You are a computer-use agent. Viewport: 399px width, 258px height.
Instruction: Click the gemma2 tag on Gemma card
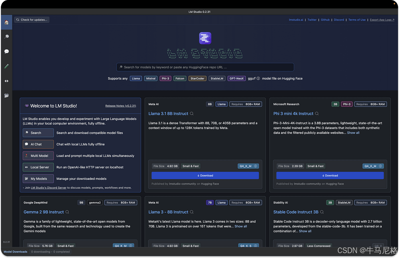pyautogui.click(x=95, y=203)
